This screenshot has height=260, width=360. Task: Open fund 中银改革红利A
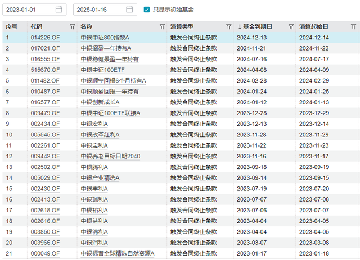(100, 135)
